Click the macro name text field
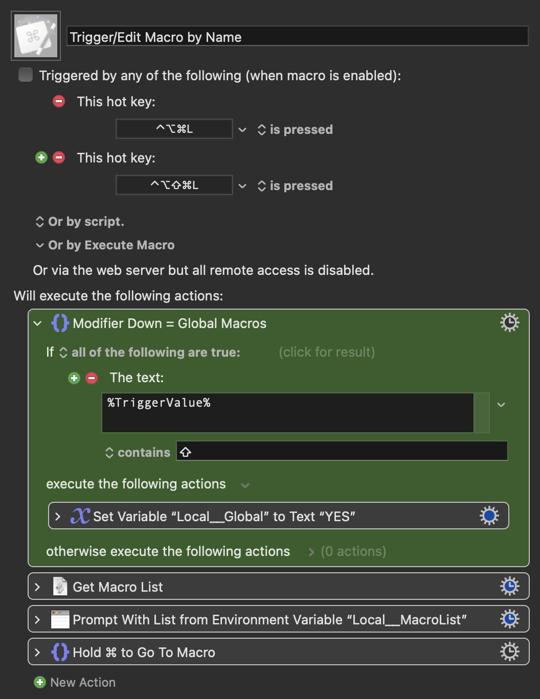 (298, 37)
